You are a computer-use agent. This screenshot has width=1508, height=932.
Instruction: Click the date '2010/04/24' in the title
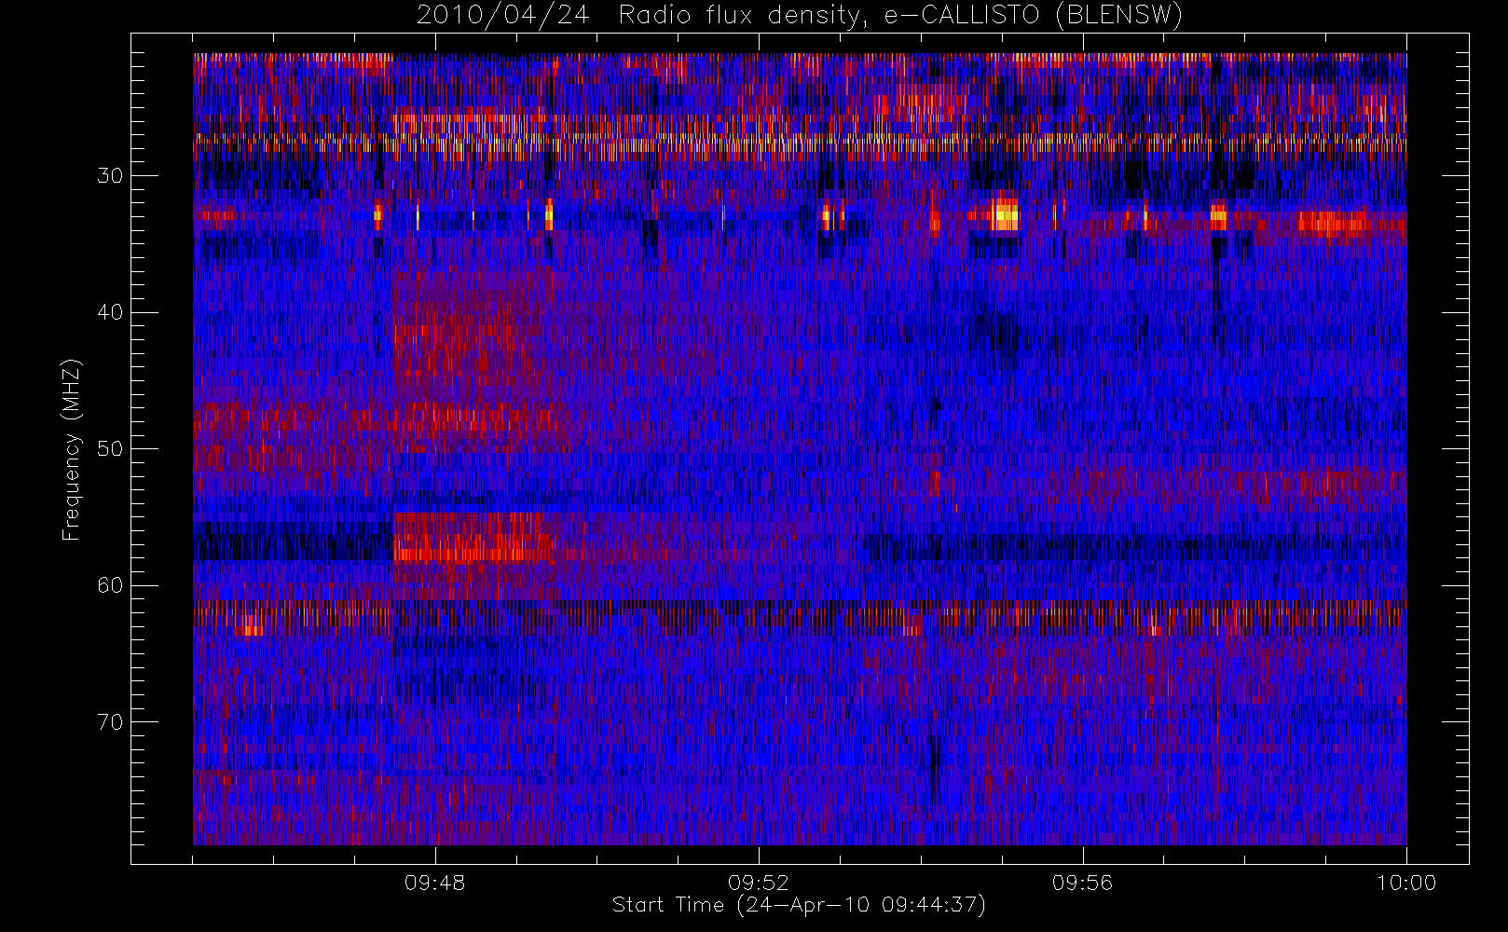[x=503, y=16]
